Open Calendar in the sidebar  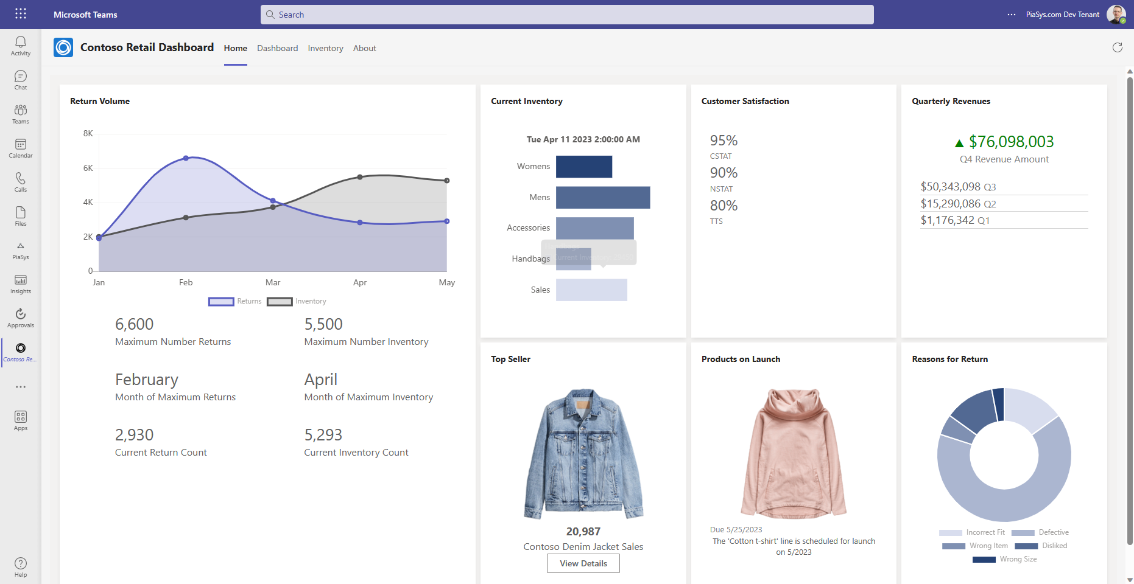[x=21, y=148]
